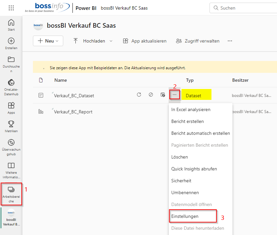Open the Verkauf_BC_Report item
277x235 pixels.
pyautogui.click(x=73, y=112)
